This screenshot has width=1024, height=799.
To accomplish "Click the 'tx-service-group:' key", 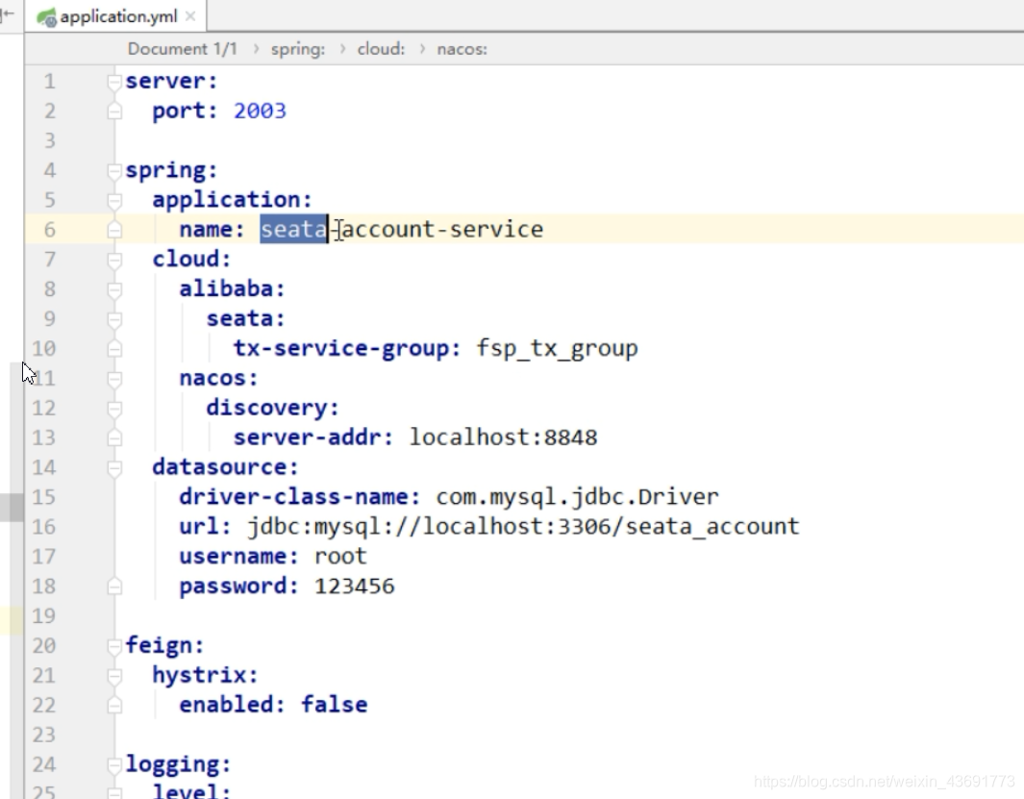I will (347, 348).
